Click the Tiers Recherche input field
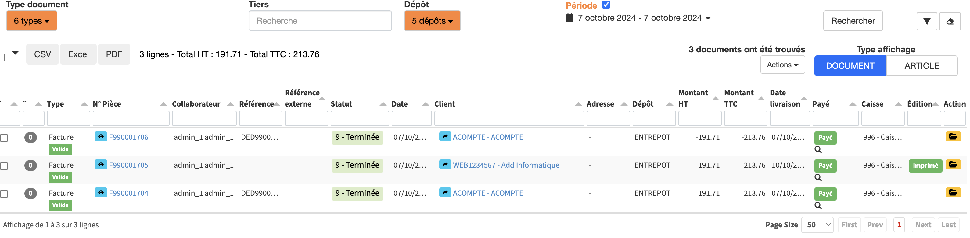970x238 pixels. click(320, 21)
